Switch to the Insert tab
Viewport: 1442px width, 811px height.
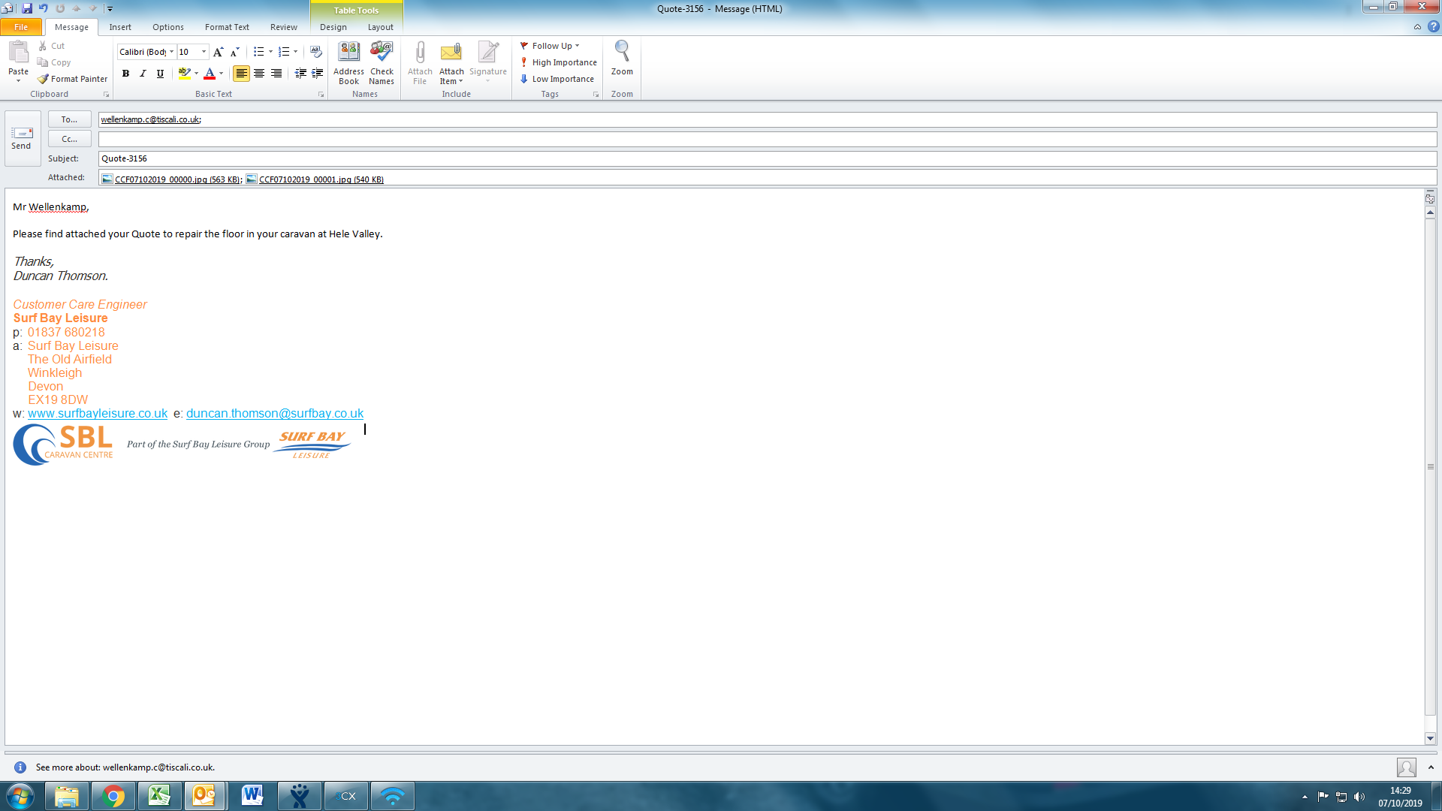click(120, 27)
